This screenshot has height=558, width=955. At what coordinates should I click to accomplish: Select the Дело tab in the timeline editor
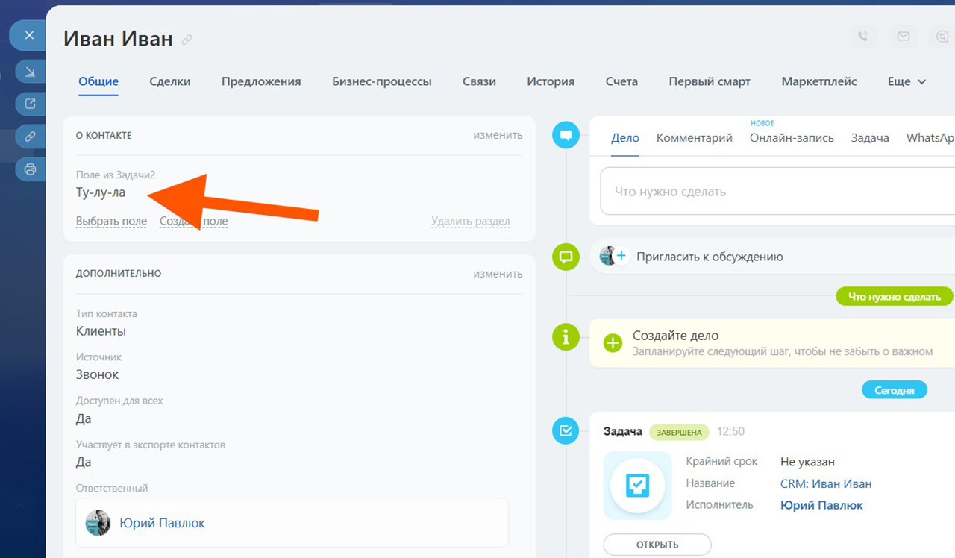[625, 137]
